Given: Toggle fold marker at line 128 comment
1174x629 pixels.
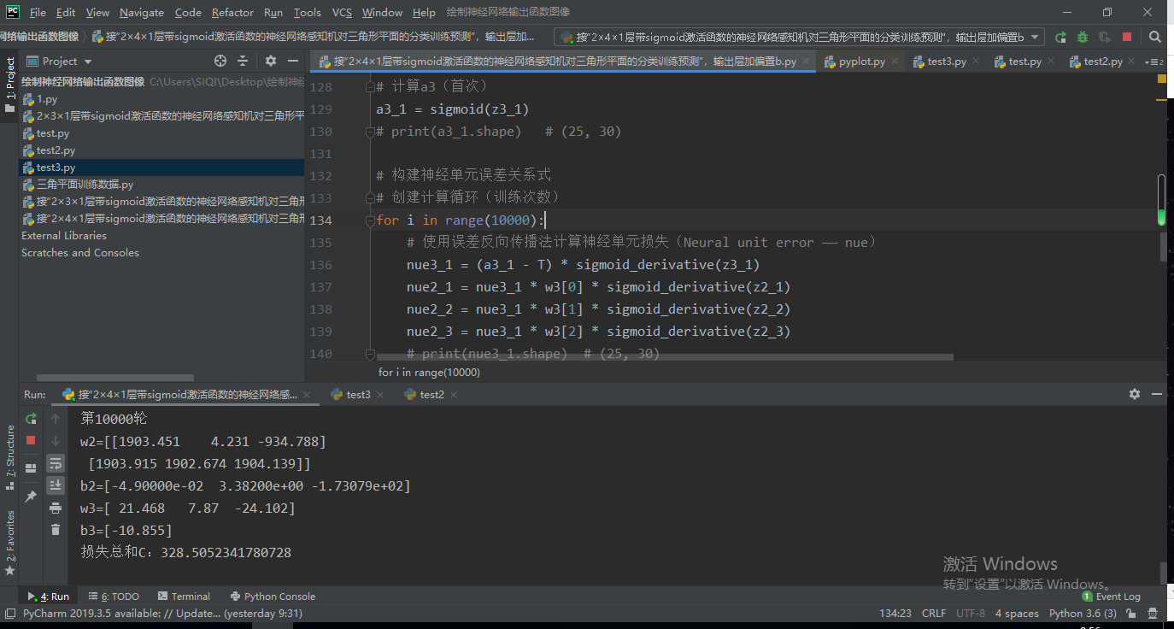Looking at the screenshot, I should pyautogui.click(x=370, y=87).
